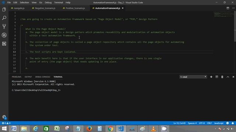Click 'JavaScript' language mode in status bar

[x=219, y=123]
